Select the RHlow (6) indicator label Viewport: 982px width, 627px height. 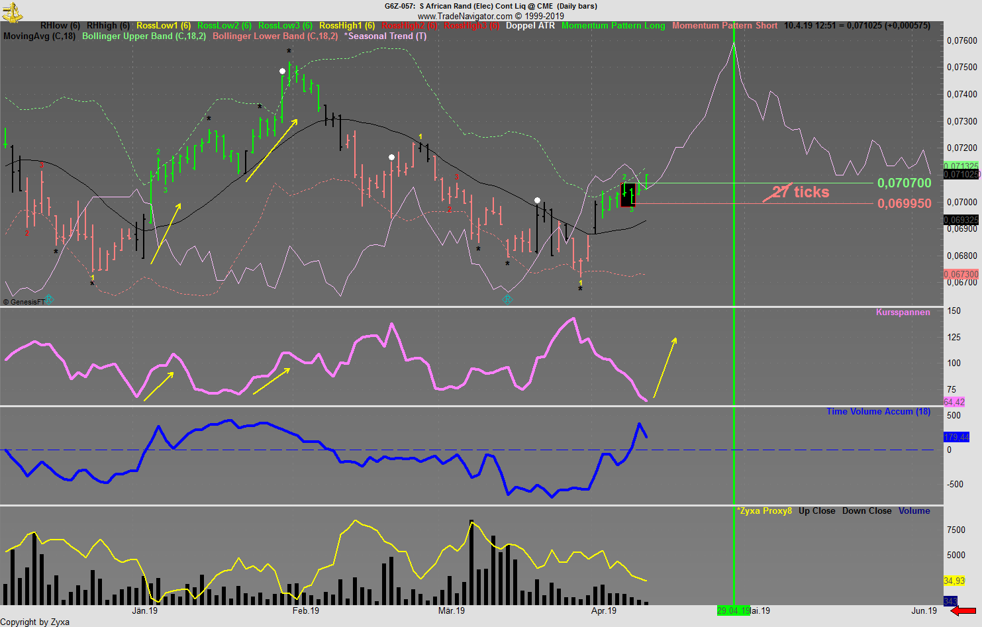[x=60, y=26]
